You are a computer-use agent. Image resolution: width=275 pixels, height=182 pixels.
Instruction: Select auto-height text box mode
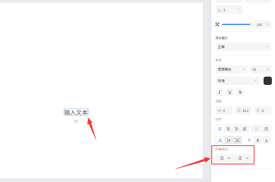click(x=229, y=140)
